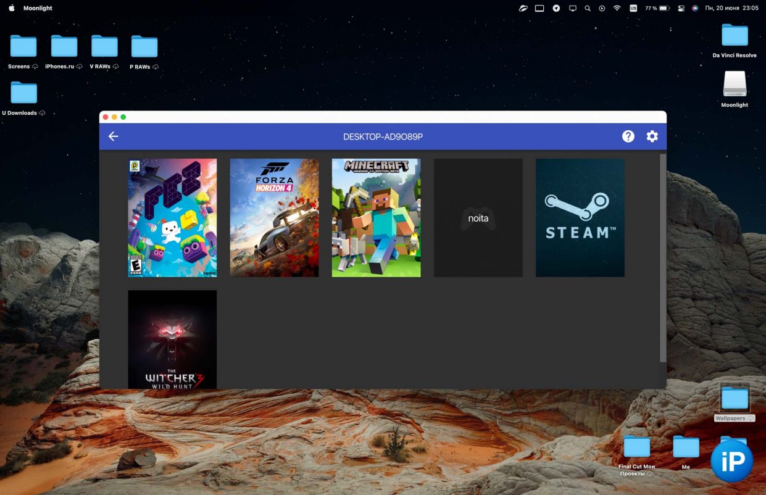
Task: Click the DESKTOP-AD9O89P title text
Action: (x=383, y=136)
